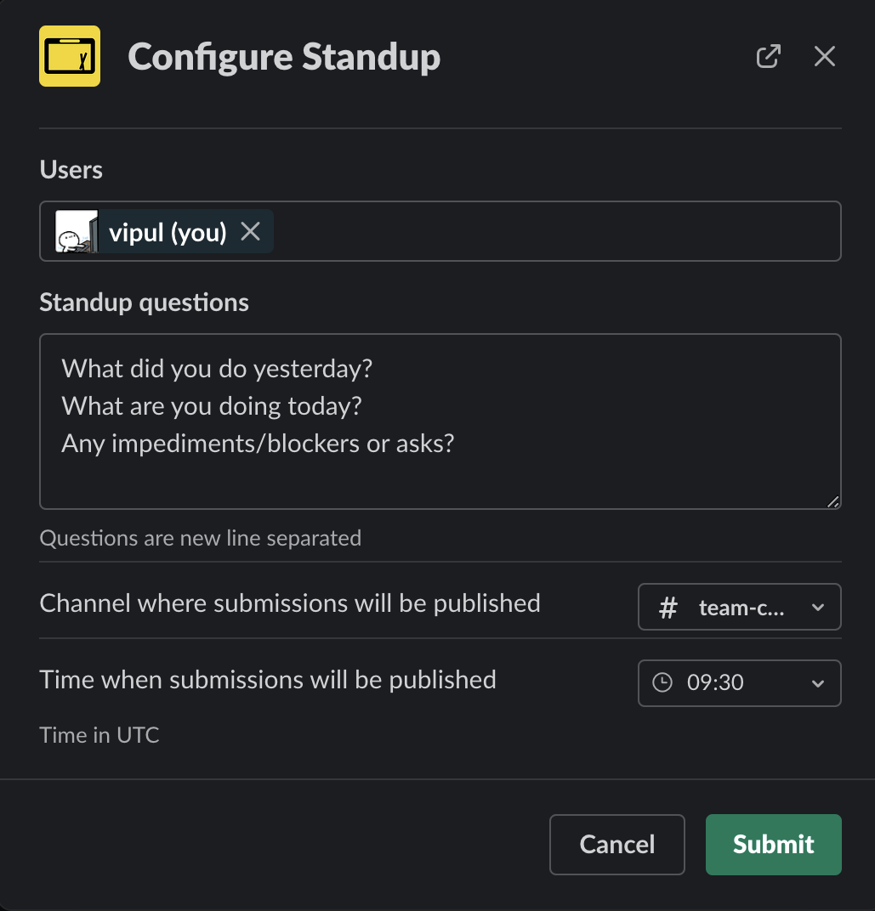Click inside the Standup questions textarea
The image size is (875, 911).
tap(440, 422)
